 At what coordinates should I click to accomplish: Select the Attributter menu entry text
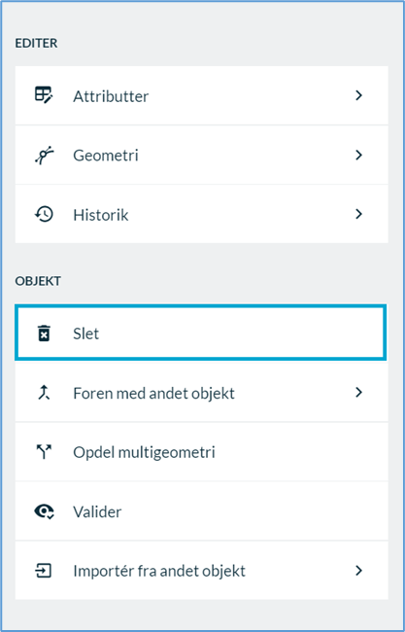point(111,96)
